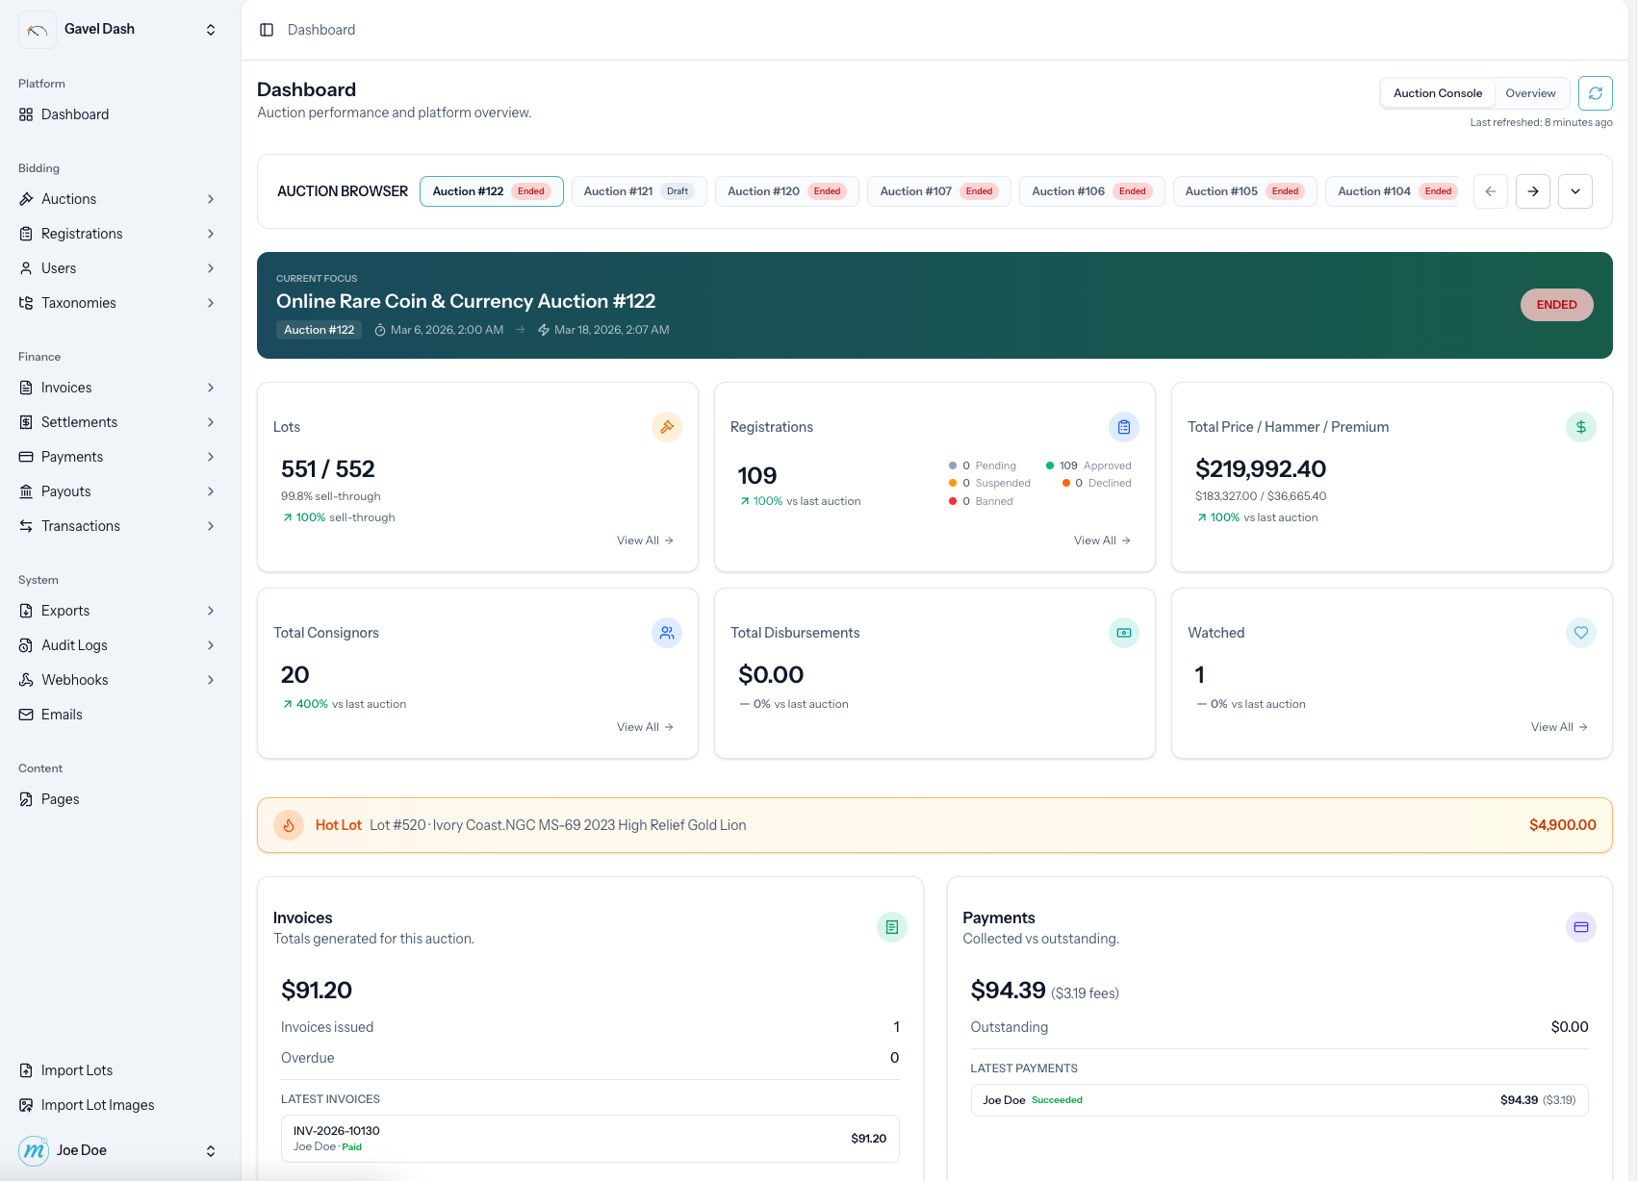1638x1181 pixels.
Task: Select the Auction #106 tab
Action: coord(1092,191)
